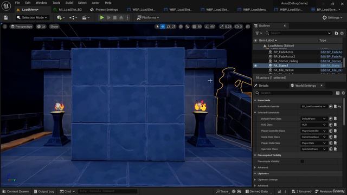Open the Edit menu
This screenshot has height=195, width=347.
pos(28,3)
